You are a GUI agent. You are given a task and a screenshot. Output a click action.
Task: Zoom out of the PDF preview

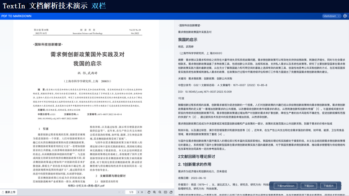(160, 192)
